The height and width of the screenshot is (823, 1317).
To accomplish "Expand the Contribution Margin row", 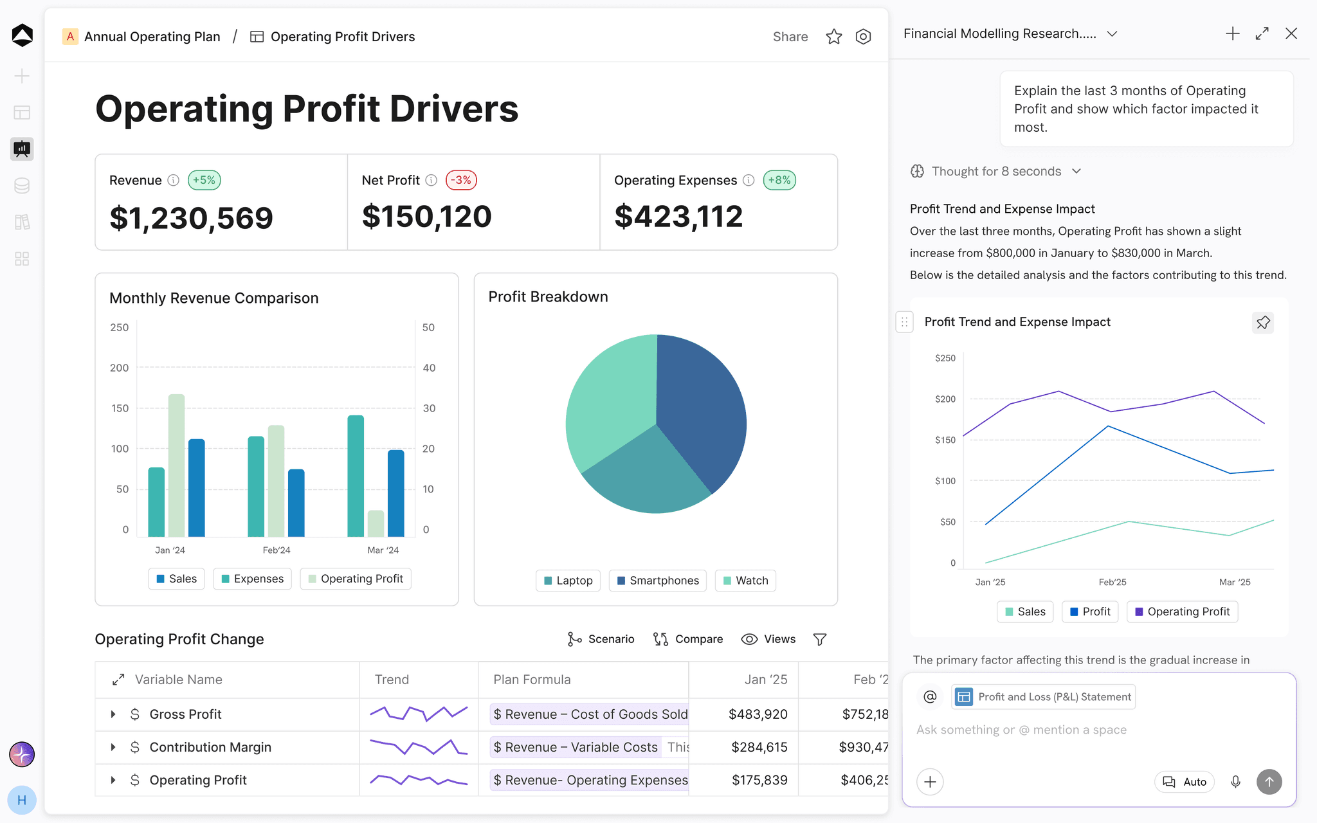I will click(x=113, y=747).
